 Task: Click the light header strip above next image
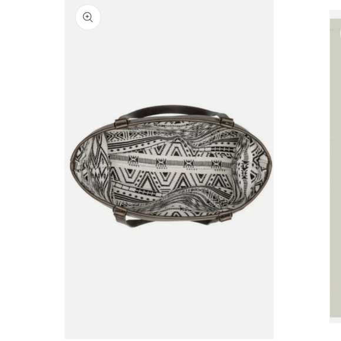[x=335, y=14]
